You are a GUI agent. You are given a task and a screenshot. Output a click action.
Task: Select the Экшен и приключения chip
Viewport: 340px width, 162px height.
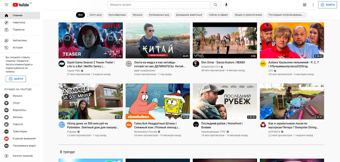click(248, 15)
